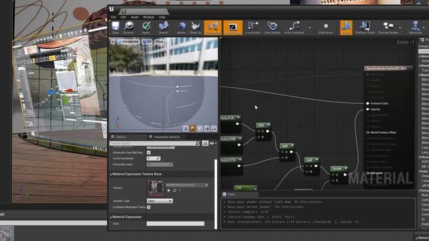Image resolution: width=429 pixels, height=241 pixels.
Task: Open the Preview Nodes dropdown arrow
Action: (400, 27)
